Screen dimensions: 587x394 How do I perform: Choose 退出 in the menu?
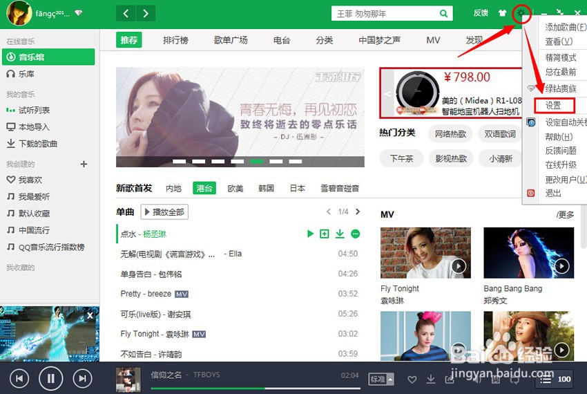(x=553, y=193)
